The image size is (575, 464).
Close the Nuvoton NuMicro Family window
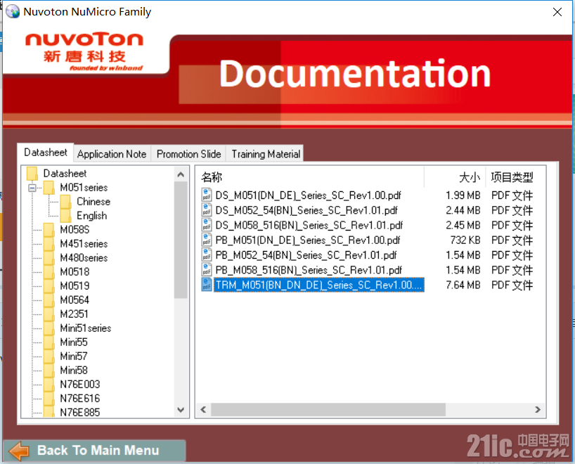[x=557, y=12]
